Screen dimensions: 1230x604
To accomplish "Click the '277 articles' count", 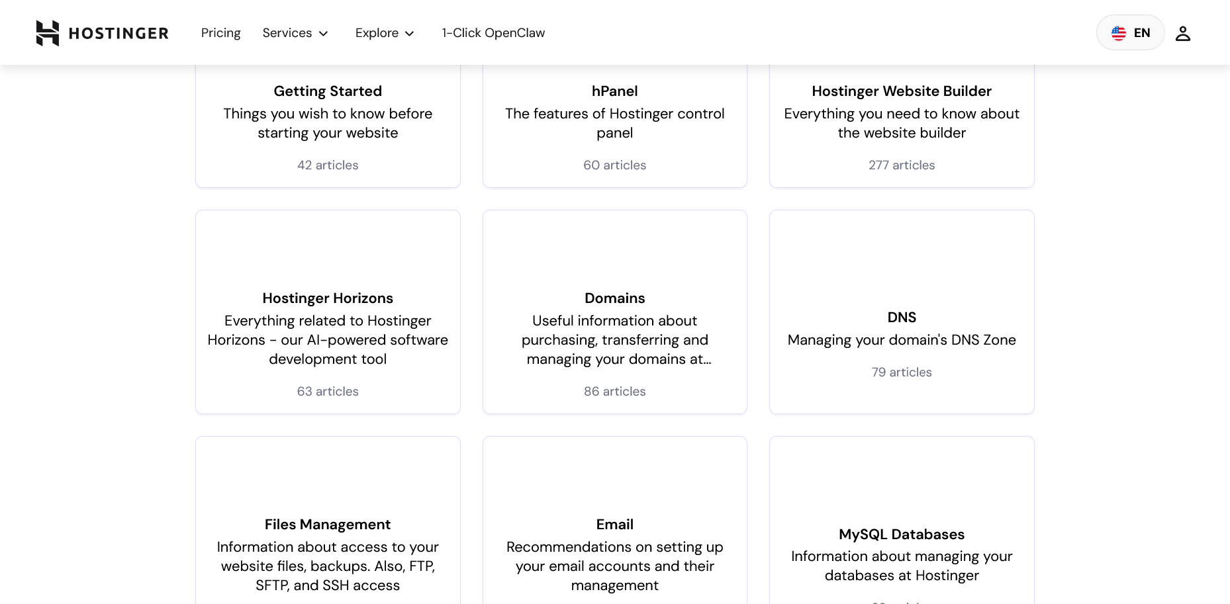I will point(902,165).
